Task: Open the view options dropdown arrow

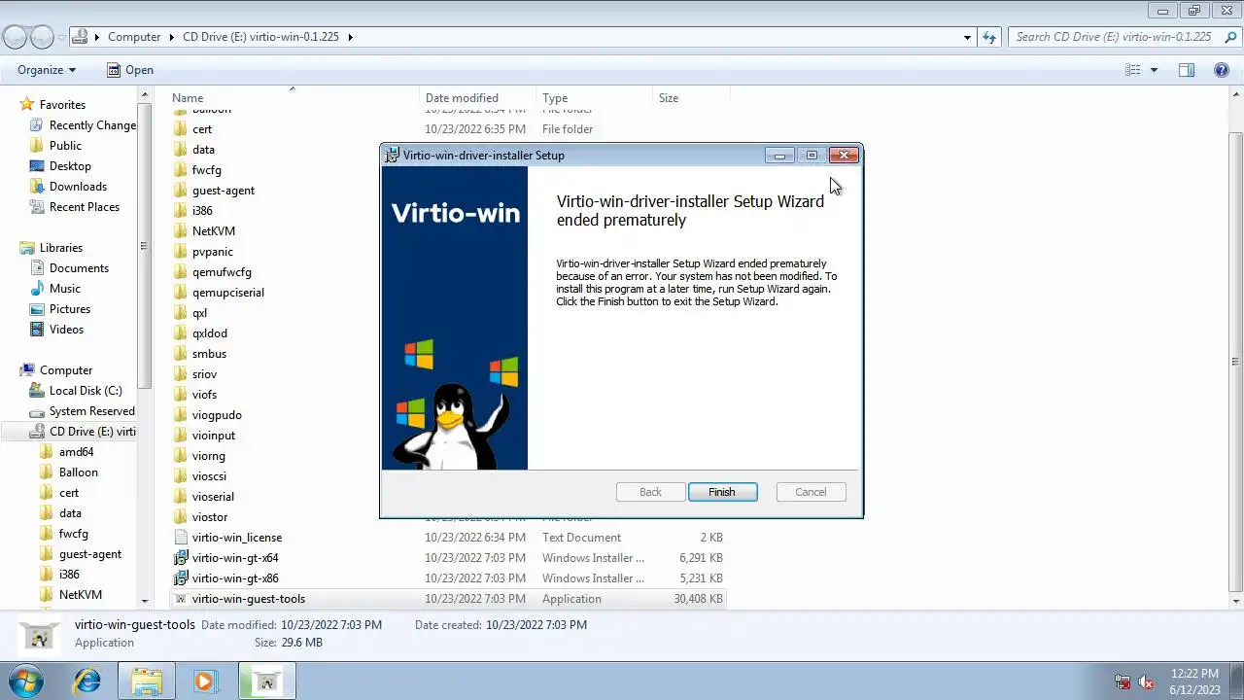Action: [x=1154, y=70]
